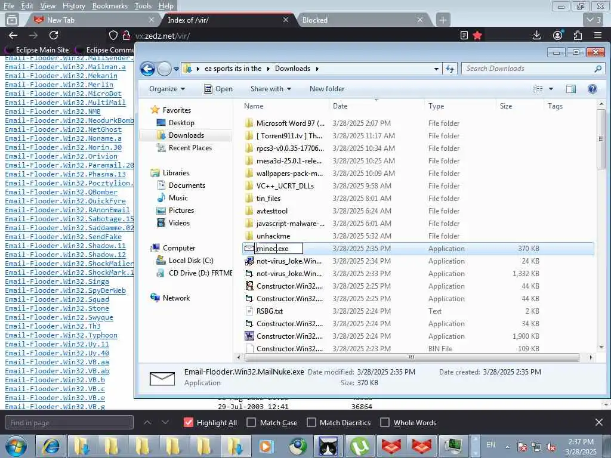Open the cat icon app in taskbar
The image size is (611, 458).
329,446
